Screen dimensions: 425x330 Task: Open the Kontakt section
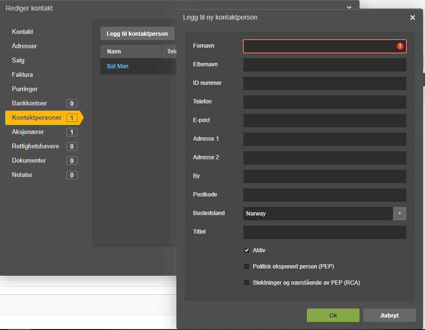(22, 31)
